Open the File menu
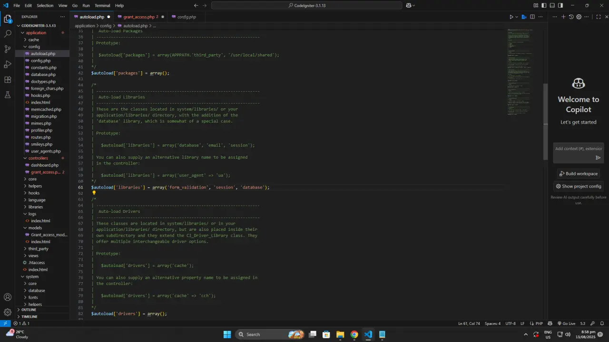Screen dimensions: 609x342 (x=17, y=5)
